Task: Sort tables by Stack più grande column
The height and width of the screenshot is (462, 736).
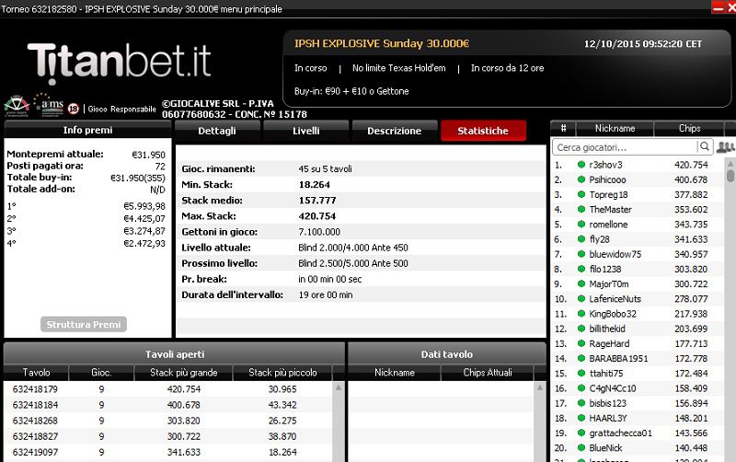Action: pyautogui.click(x=183, y=373)
